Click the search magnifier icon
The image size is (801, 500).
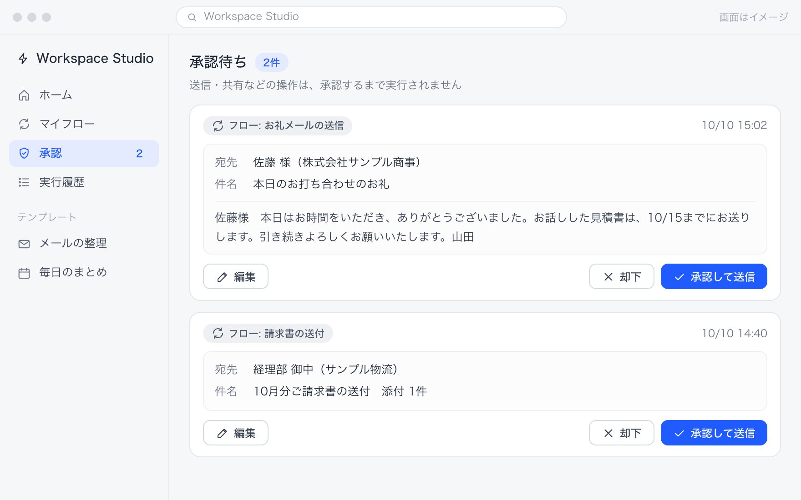192,17
